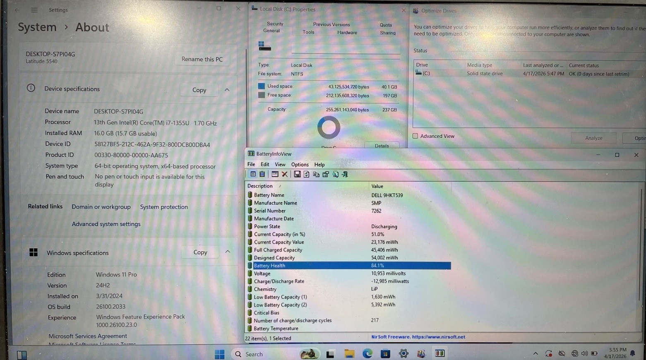
Task: Open the Settings hamburger navigation menu
Action: pyautogui.click(x=34, y=10)
